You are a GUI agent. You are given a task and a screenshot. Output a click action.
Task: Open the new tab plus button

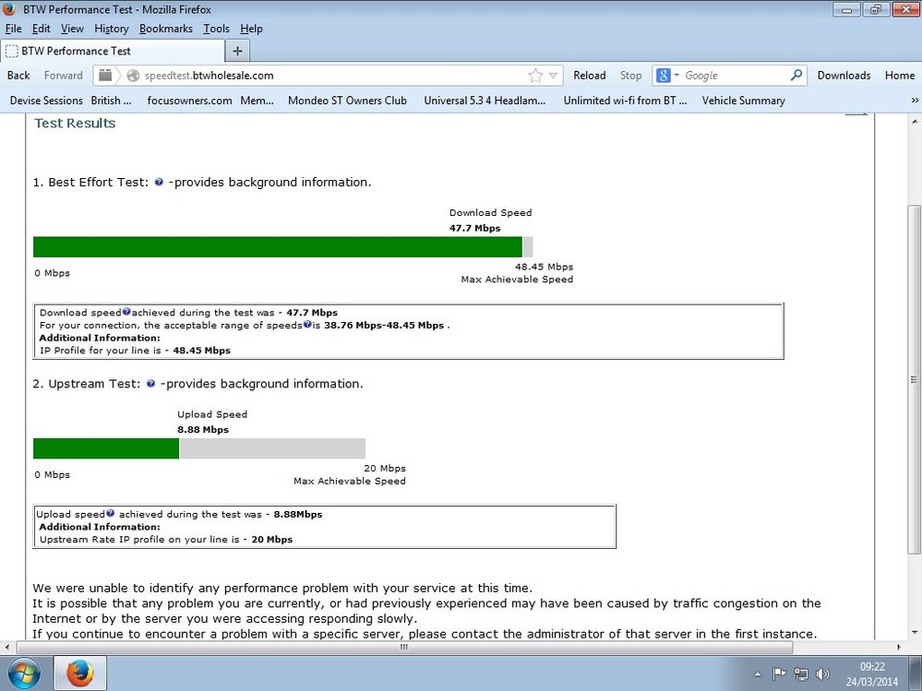point(237,51)
